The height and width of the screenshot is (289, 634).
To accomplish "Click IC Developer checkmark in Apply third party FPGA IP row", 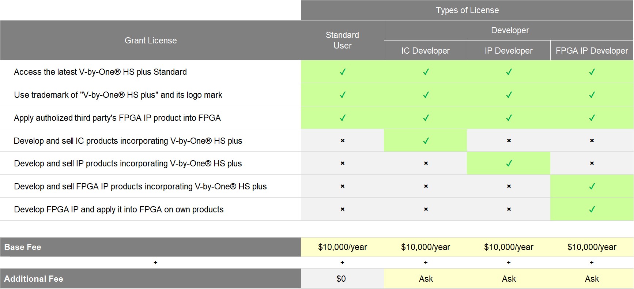I will tap(426, 118).
